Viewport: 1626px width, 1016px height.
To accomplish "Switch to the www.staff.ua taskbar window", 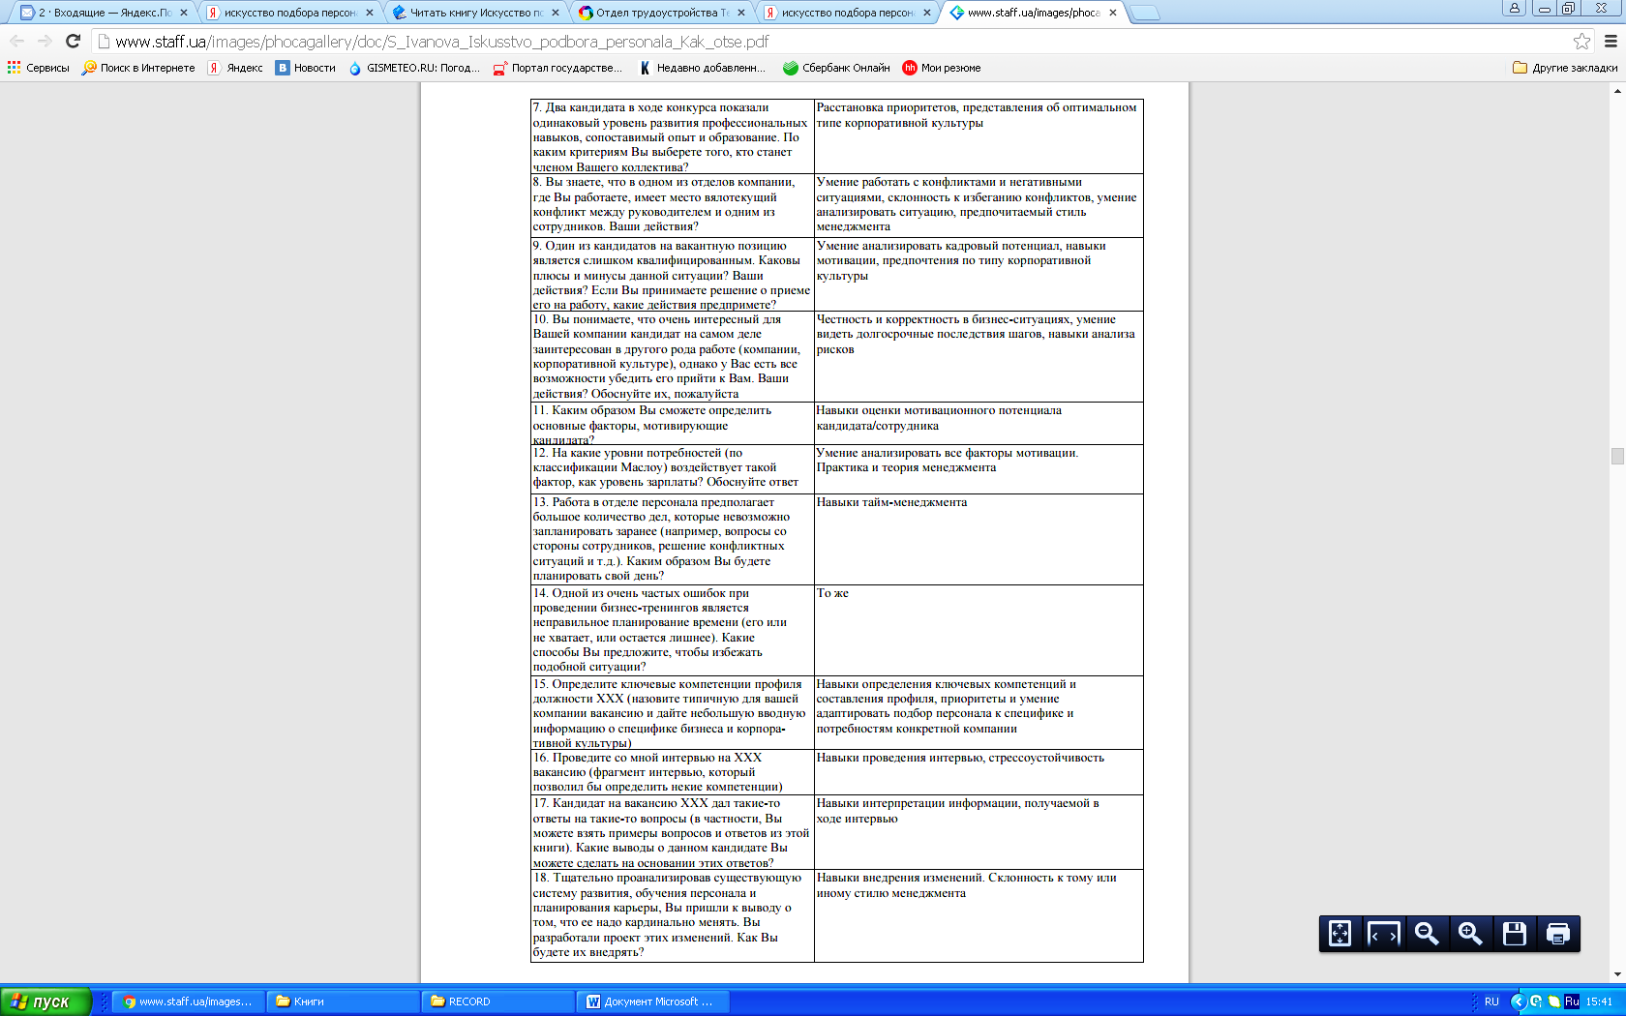I will (x=188, y=1001).
